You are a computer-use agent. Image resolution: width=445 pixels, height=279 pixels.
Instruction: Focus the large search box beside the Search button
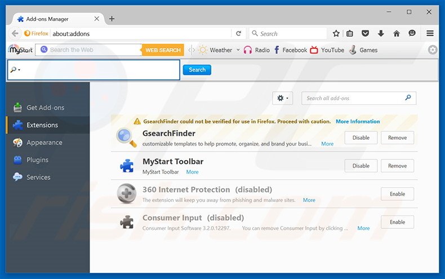pyautogui.click(x=94, y=70)
